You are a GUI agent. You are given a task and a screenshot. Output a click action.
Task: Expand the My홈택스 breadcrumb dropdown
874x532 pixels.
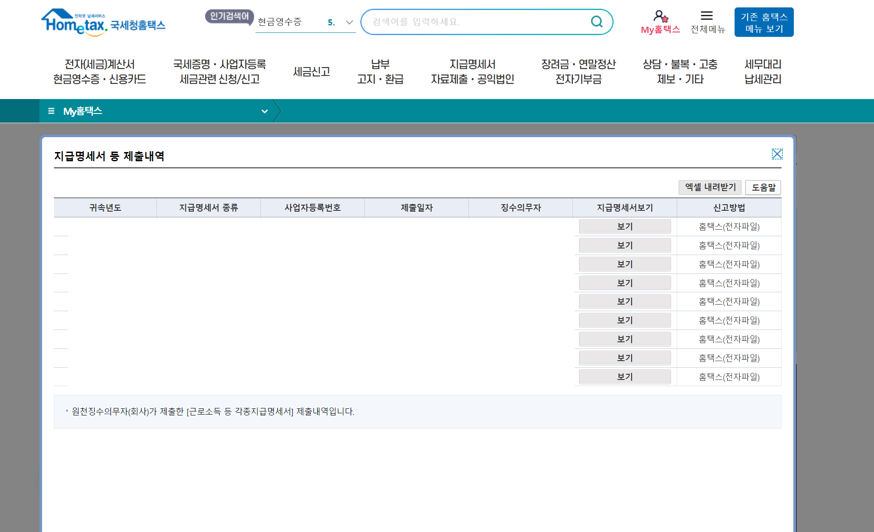[x=265, y=111]
